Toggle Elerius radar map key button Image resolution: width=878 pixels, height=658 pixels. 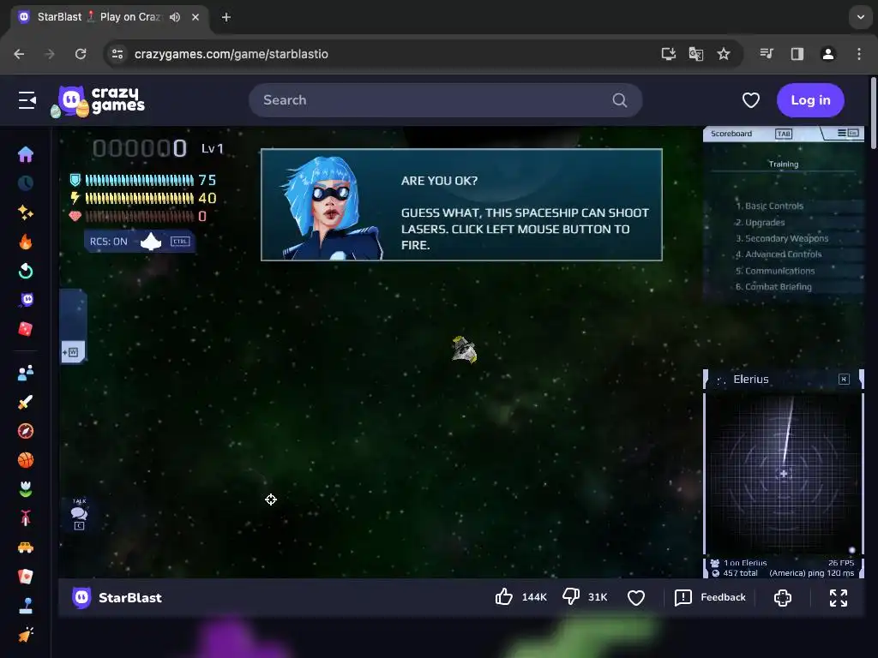coord(844,380)
